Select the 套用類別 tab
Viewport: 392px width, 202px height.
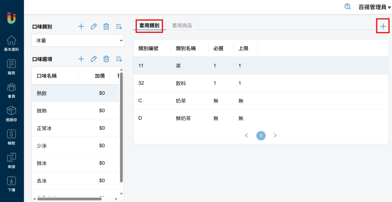coord(149,26)
